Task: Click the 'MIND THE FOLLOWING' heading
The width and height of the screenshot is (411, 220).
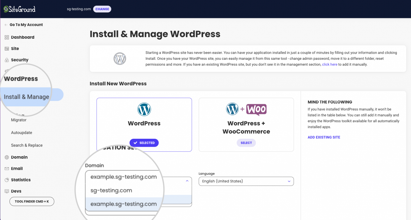Action: (330, 102)
